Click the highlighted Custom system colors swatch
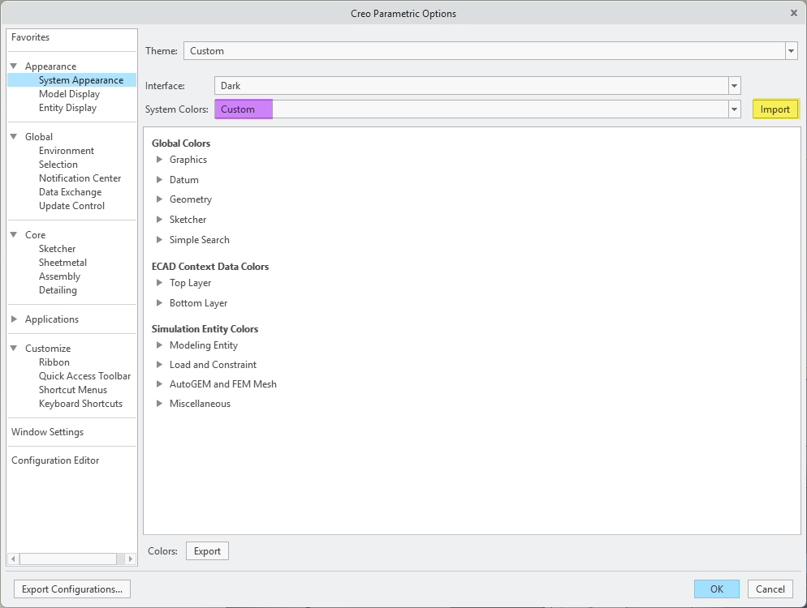Viewport: 807px width, 608px height. pos(243,109)
